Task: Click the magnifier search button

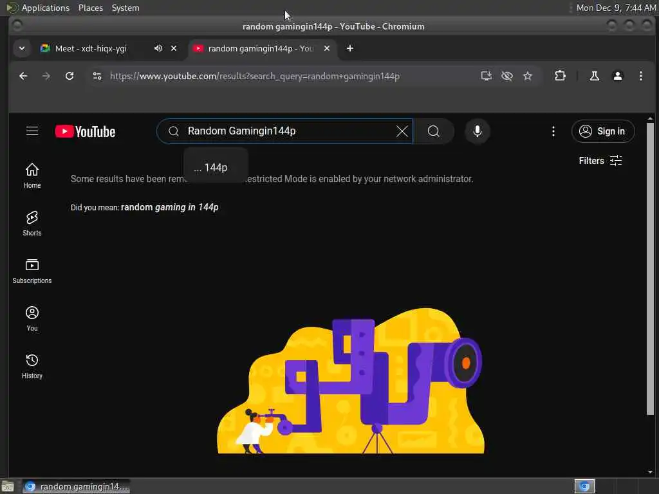Action: (x=434, y=131)
